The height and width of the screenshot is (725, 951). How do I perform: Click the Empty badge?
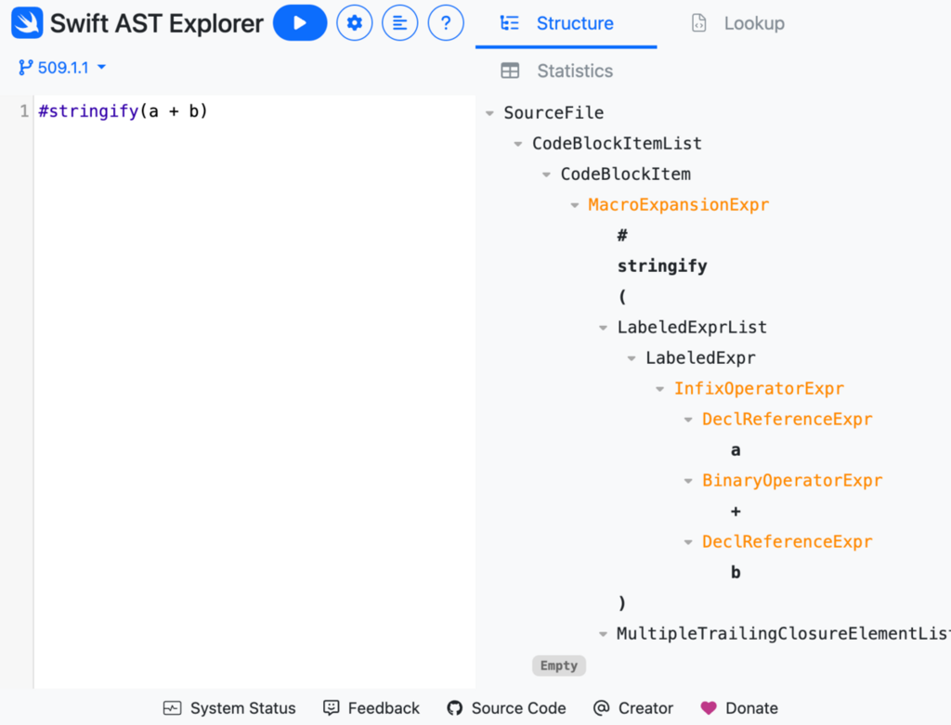click(x=558, y=666)
